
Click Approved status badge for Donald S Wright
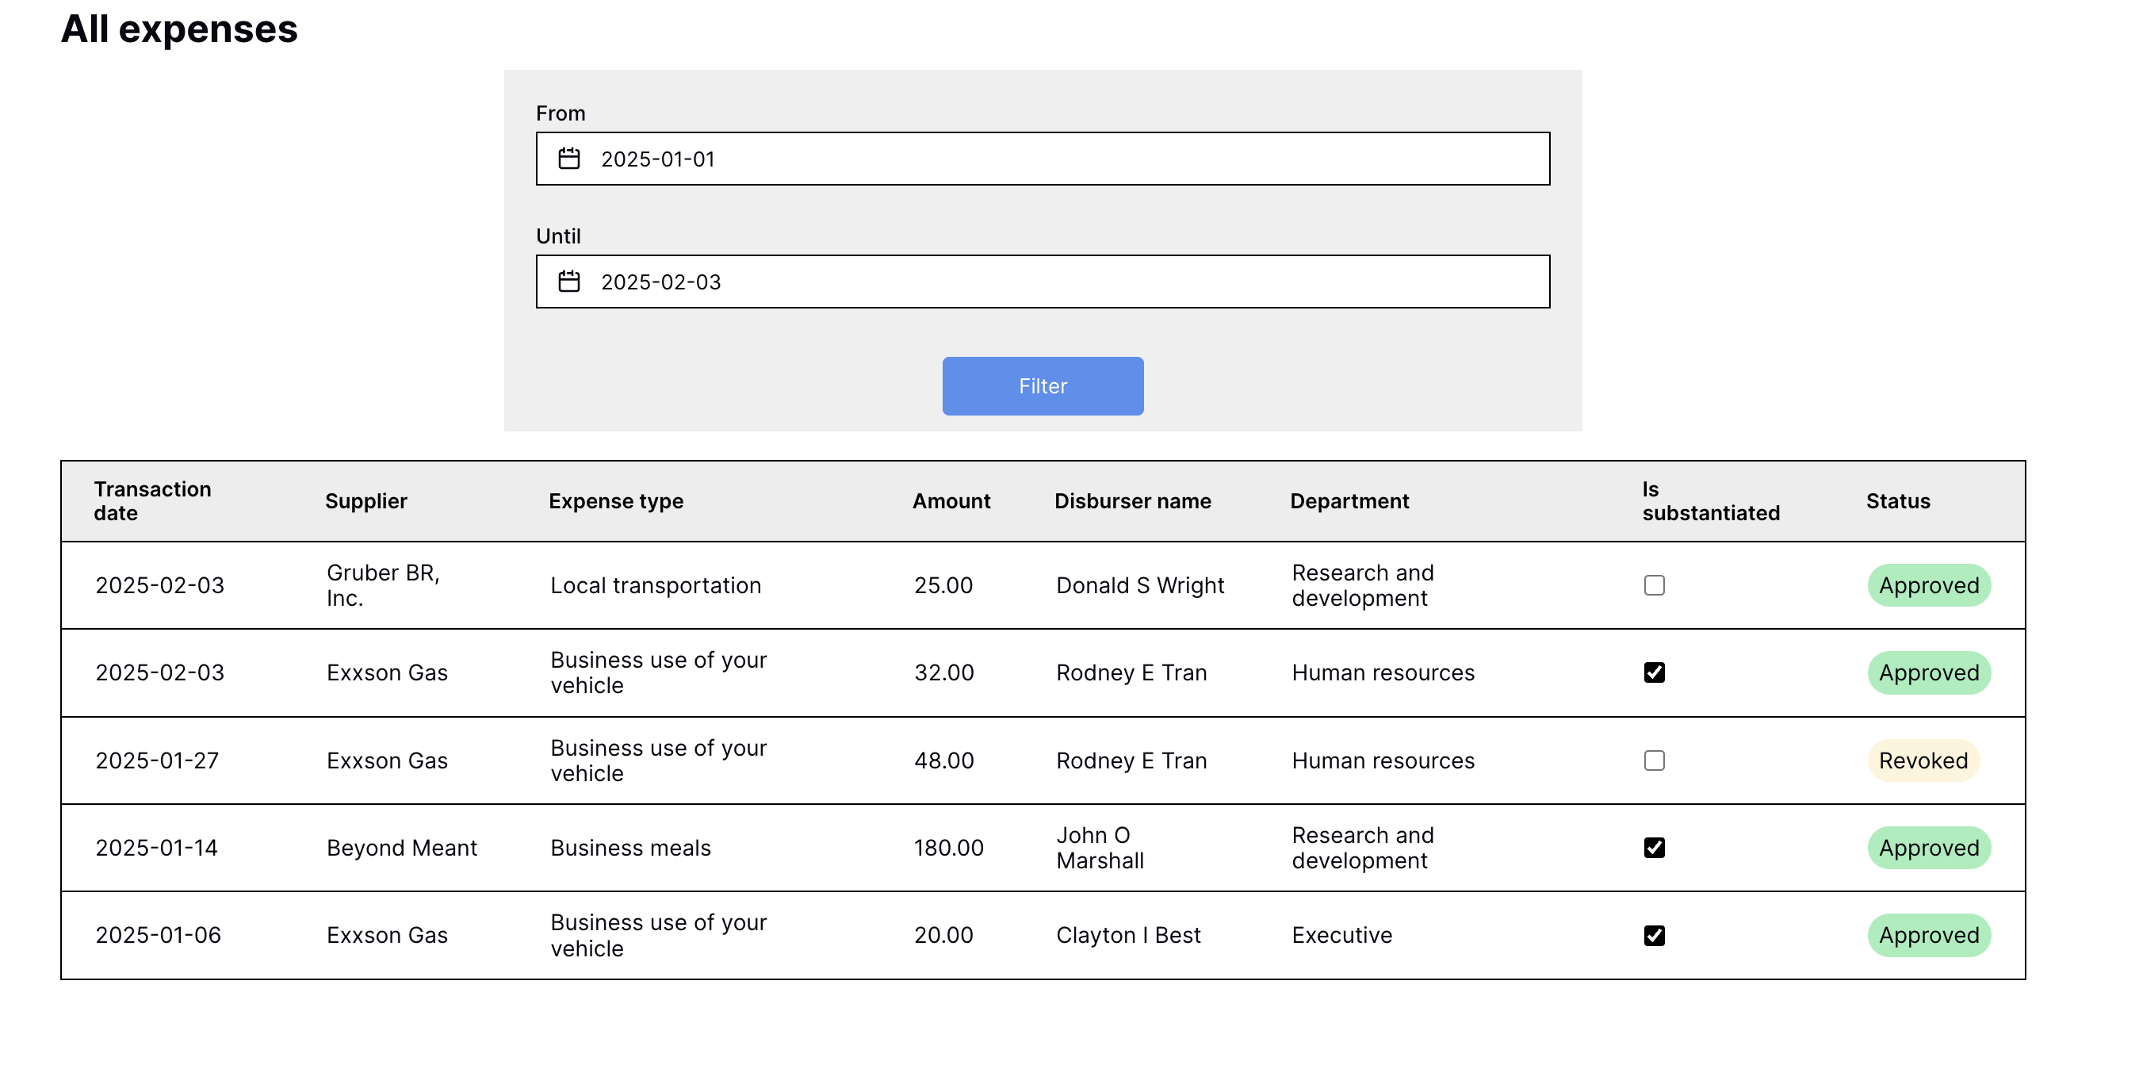coord(1929,585)
